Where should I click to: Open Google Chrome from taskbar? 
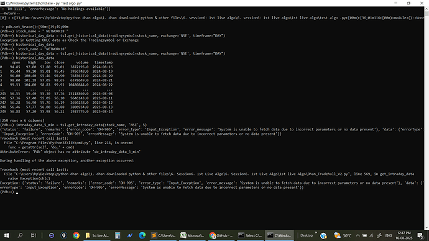tap(76, 235)
